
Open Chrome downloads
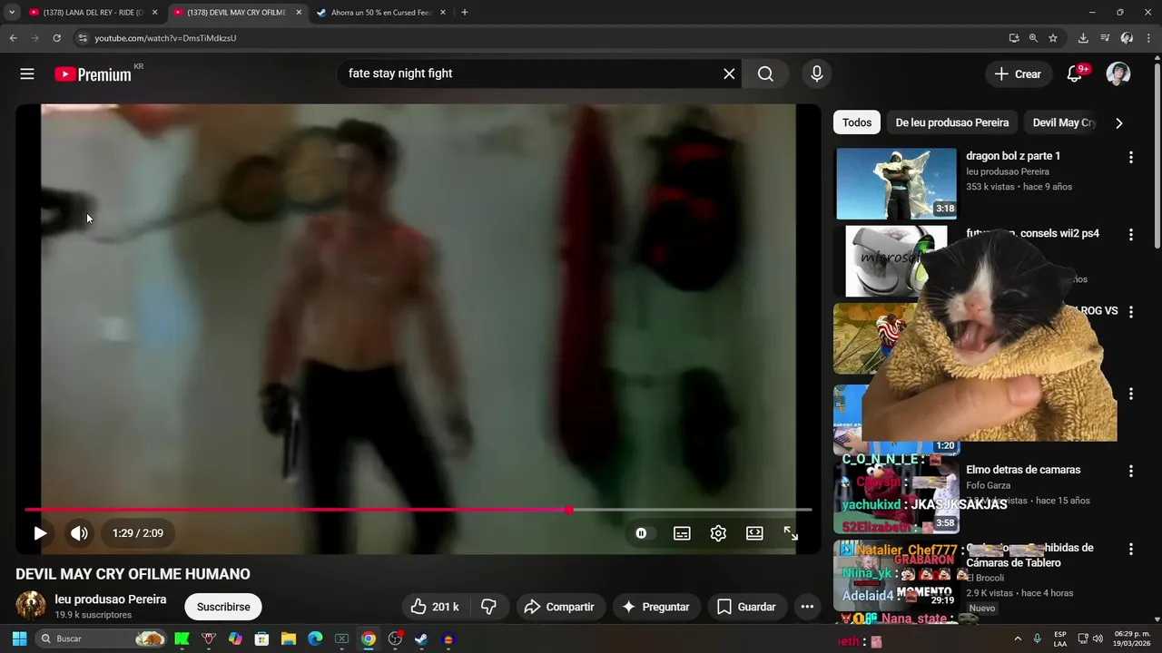tap(1083, 38)
